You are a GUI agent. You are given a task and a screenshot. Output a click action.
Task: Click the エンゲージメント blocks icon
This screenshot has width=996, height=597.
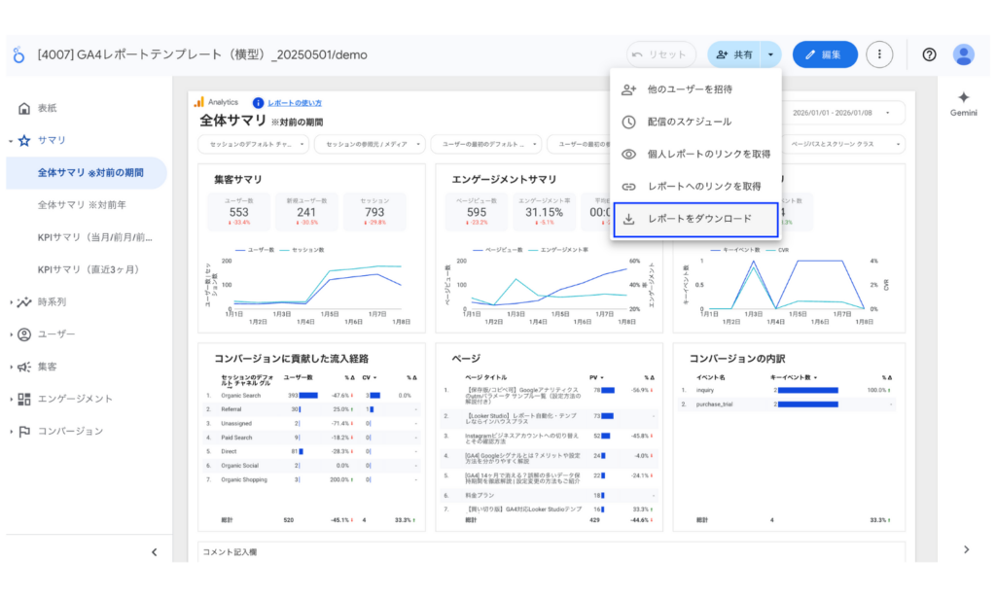pos(24,399)
